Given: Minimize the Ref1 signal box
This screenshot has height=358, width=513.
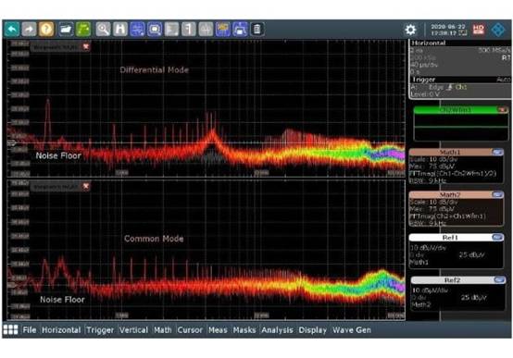Looking at the screenshot, I should pos(497,238).
